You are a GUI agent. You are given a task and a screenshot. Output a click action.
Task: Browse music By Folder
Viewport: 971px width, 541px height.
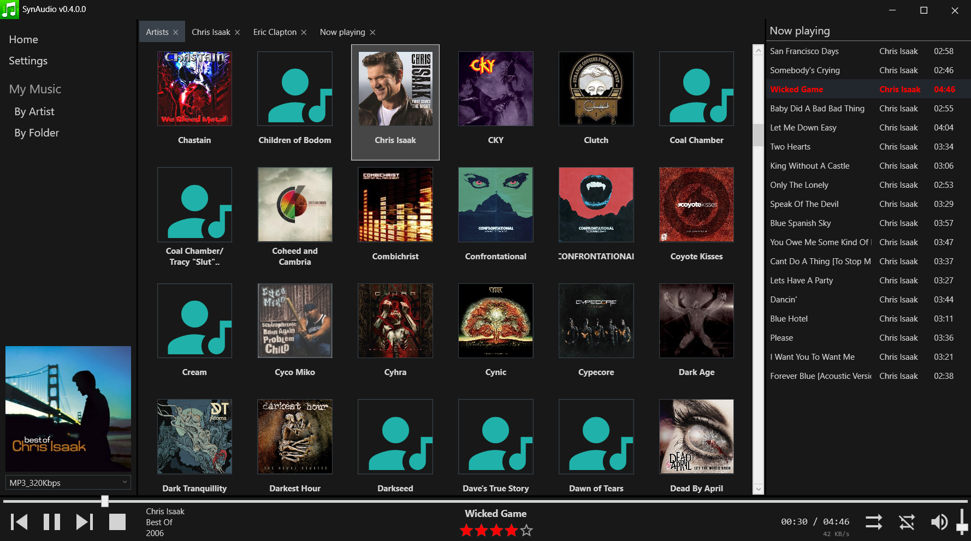click(37, 133)
